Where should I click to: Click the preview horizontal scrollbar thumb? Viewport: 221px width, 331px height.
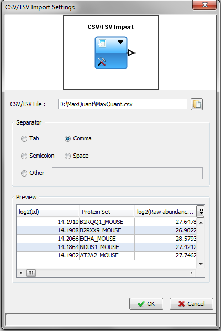[x=31, y=273]
